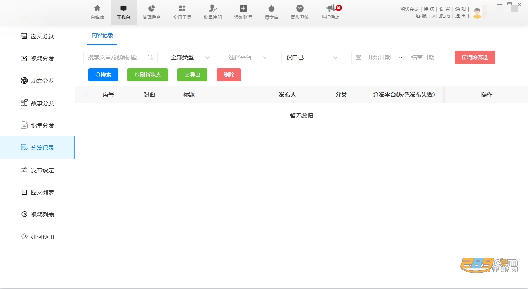Open the 自媒体 home icon
The width and height of the screenshot is (528, 289).
(97, 8)
